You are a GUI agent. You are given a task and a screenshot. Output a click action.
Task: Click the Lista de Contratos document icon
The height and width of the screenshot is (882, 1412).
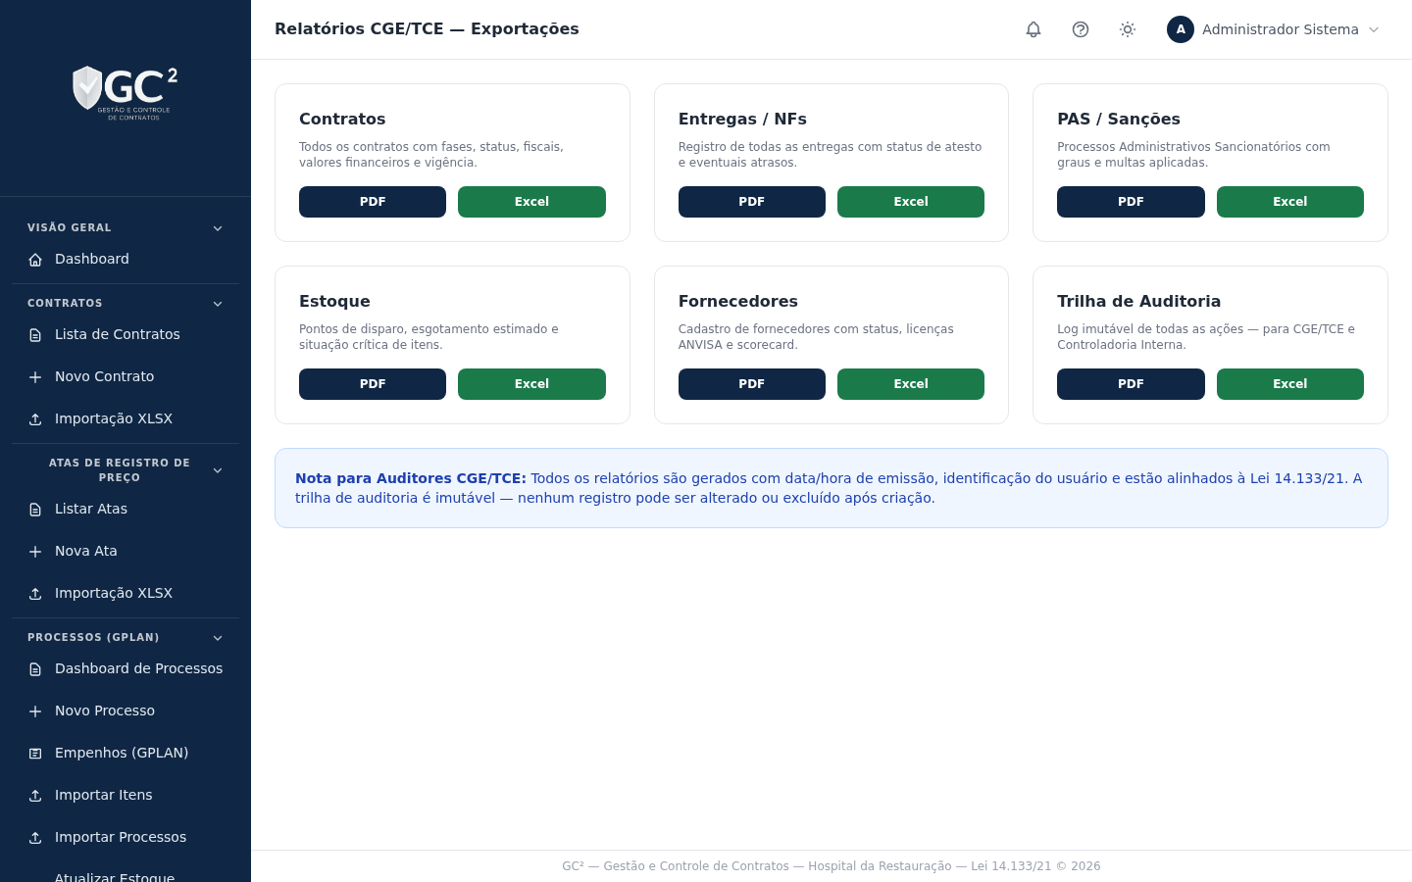point(35,335)
